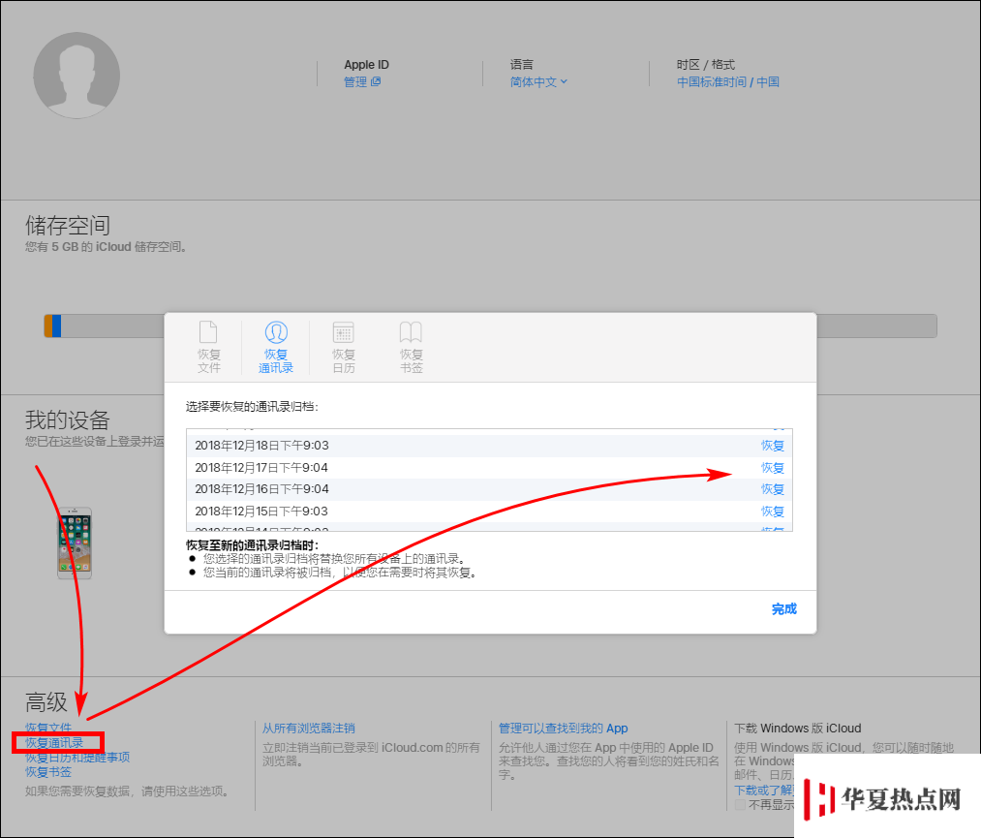Open the 下载或了解 link for Windows iCloud
This screenshot has height=838, width=981.
tap(764, 791)
